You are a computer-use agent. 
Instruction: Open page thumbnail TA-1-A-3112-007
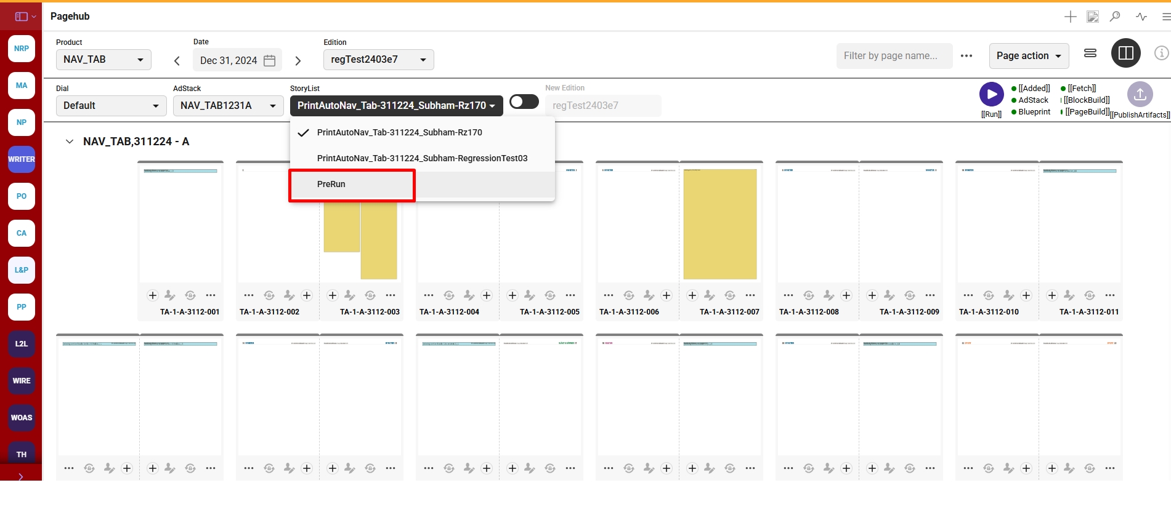click(720, 224)
